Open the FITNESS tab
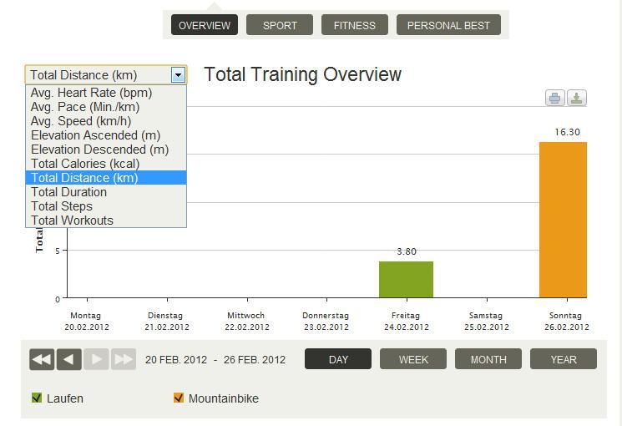The width and height of the screenshot is (622, 426). (x=355, y=25)
